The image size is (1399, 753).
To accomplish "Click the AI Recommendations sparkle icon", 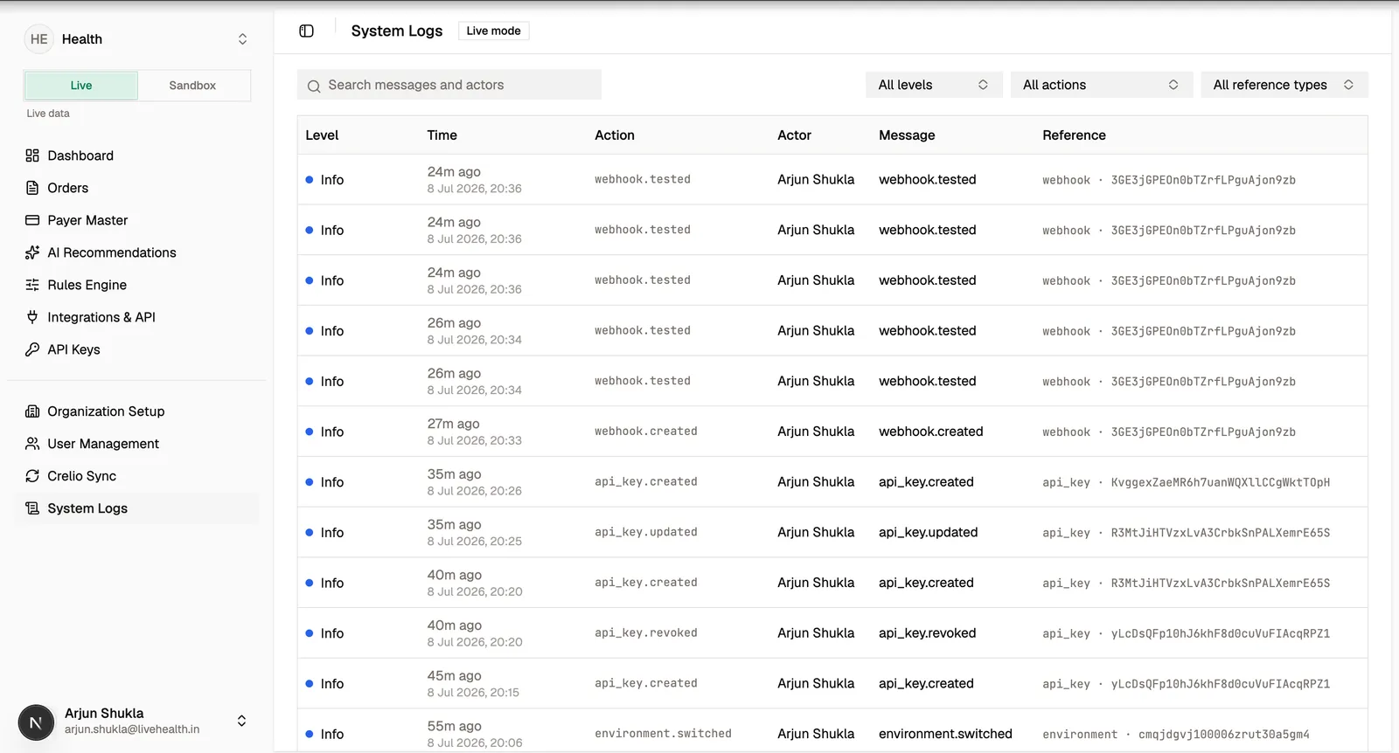I will pos(32,252).
